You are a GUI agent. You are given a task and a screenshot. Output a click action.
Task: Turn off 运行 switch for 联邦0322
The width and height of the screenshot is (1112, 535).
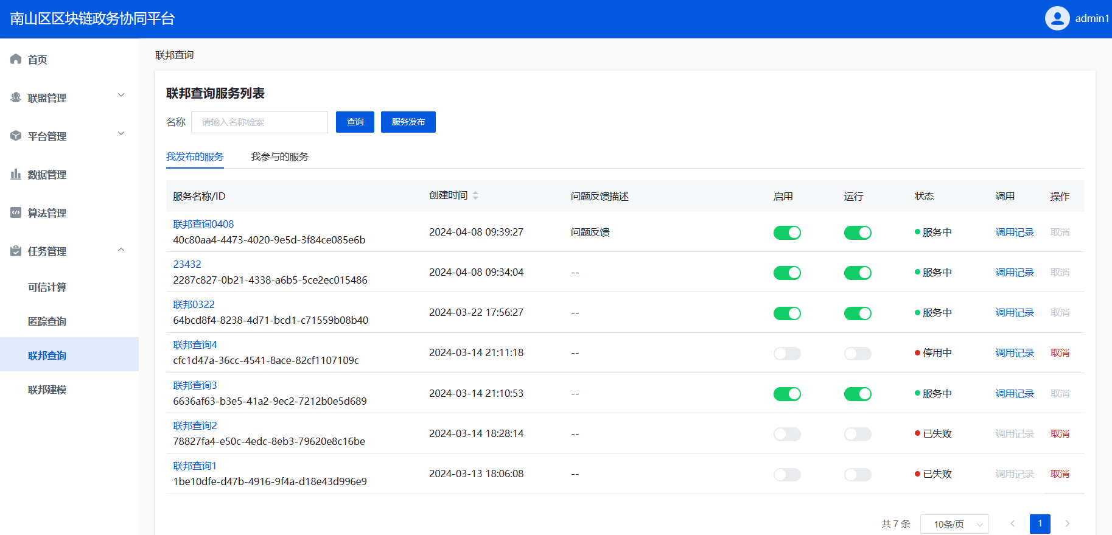[x=858, y=313]
